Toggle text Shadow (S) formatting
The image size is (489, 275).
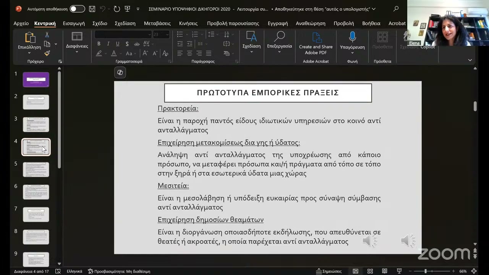tap(127, 44)
